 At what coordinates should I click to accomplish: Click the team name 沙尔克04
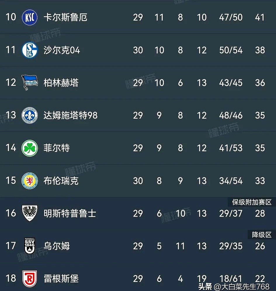[62, 50]
